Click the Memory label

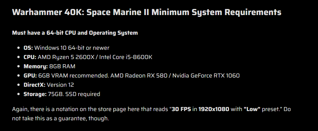(36, 67)
